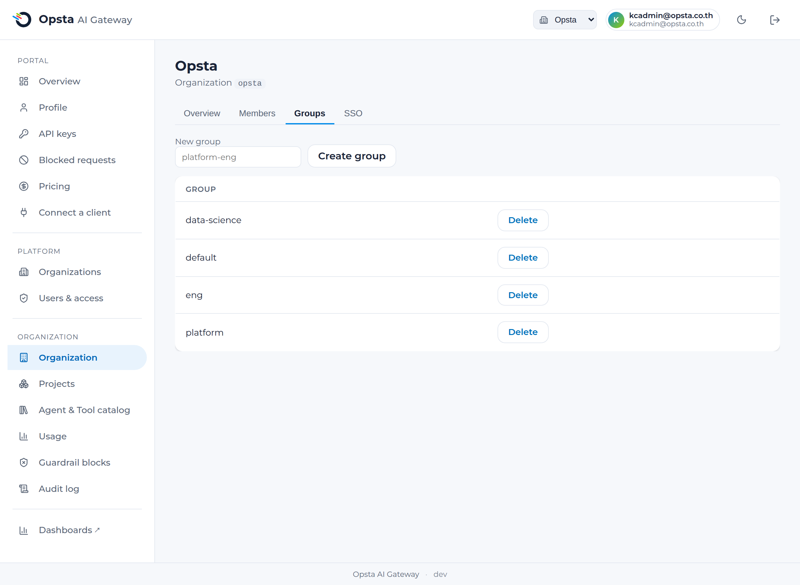Click the Organizations building icon
Viewport: 800px width, 585px height.
[24, 272]
